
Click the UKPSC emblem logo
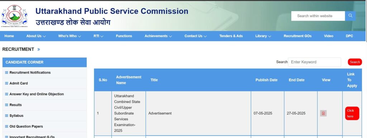tap(14, 16)
